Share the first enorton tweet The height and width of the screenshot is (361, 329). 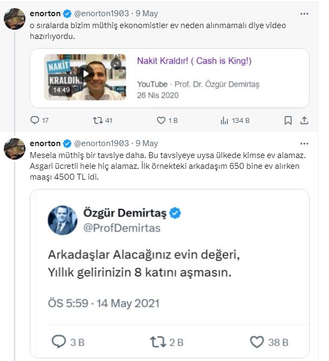304,120
